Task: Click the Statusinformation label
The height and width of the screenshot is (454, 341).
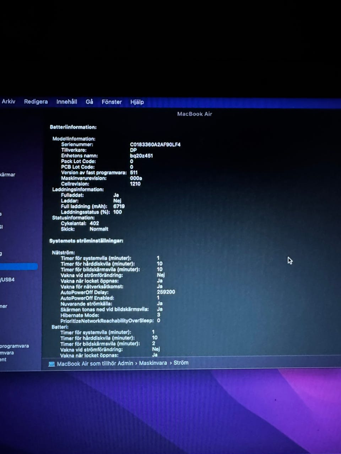Action: click(73, 217)
